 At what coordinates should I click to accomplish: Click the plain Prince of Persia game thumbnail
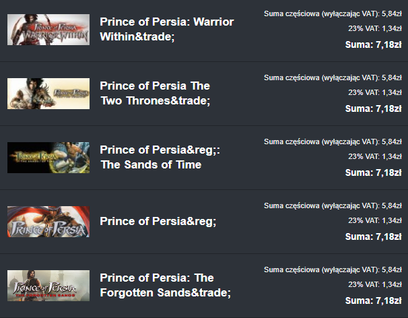(x=48, y=221)
